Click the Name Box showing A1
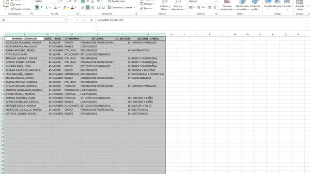This screenshot has width=310, height=174. coord(32,20)
